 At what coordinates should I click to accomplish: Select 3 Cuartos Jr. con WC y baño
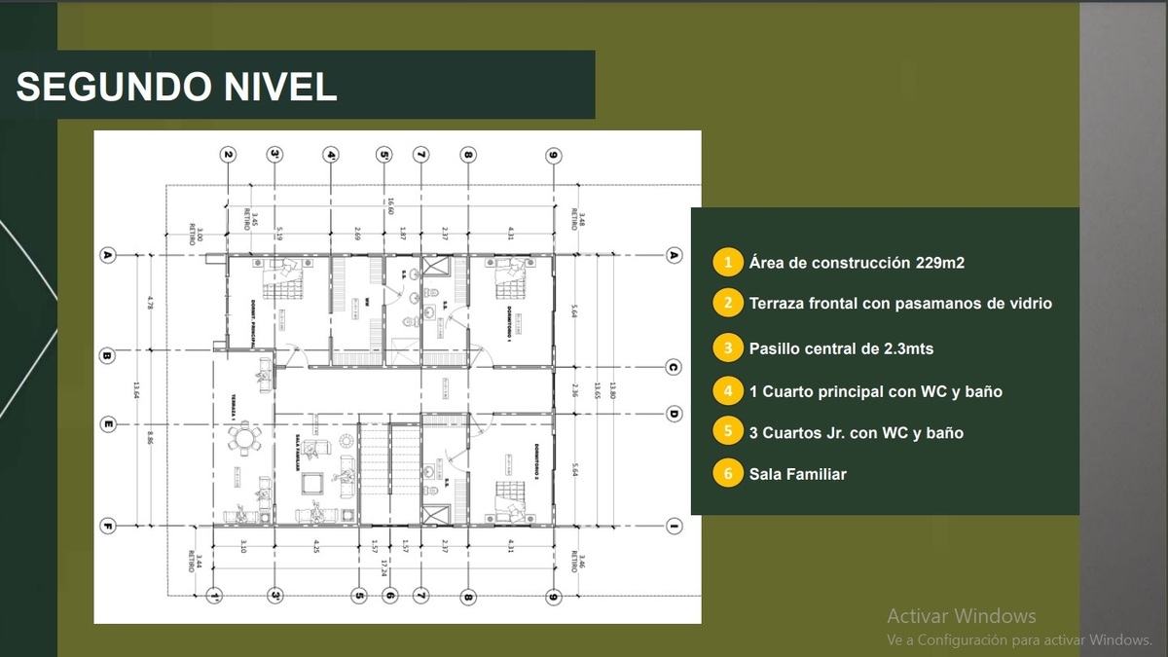[x=856, y=431]
